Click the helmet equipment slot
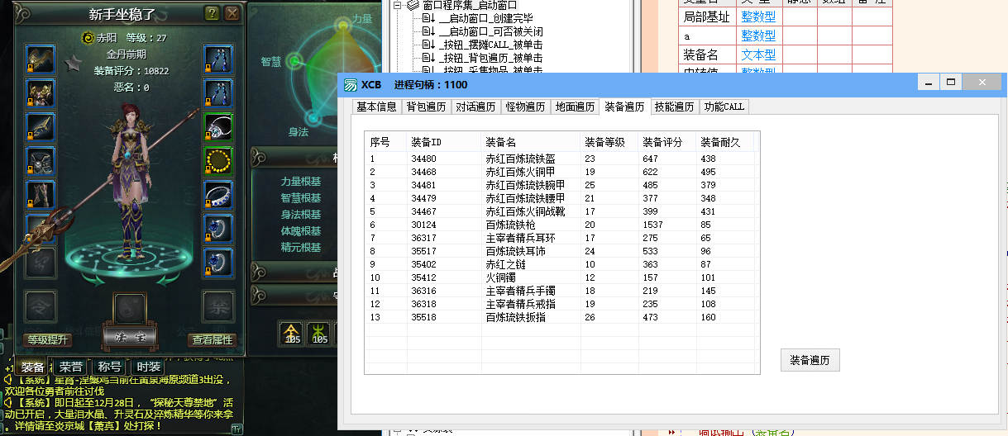Image resolution: width=1008 pixels, height=436 pixels. (41, 59)
